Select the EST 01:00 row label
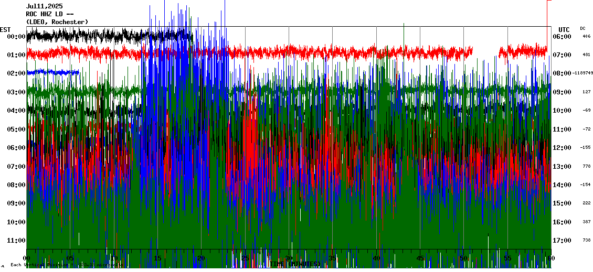593x272 pixels. pyautogui.click(x=16, y=55)
